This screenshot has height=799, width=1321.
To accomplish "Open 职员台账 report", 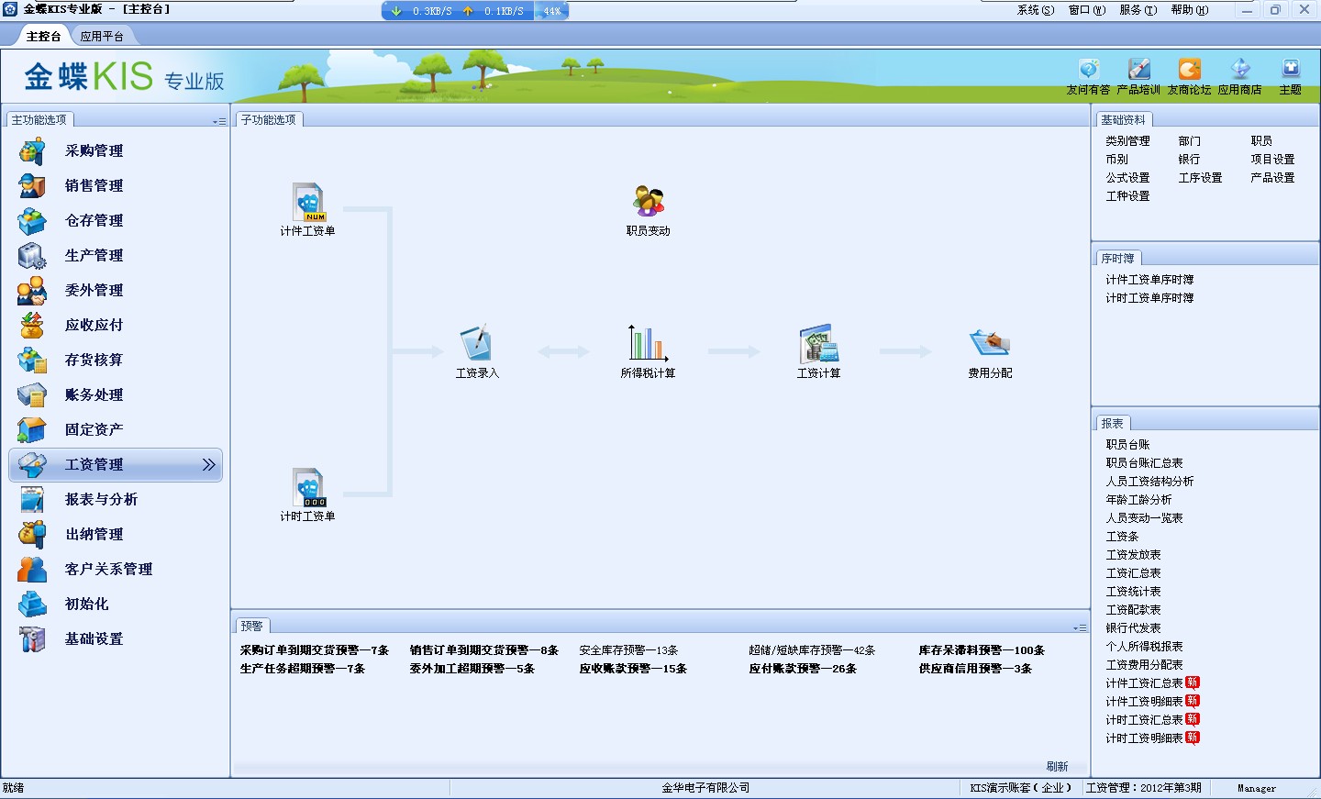I will click(1127, 445).
